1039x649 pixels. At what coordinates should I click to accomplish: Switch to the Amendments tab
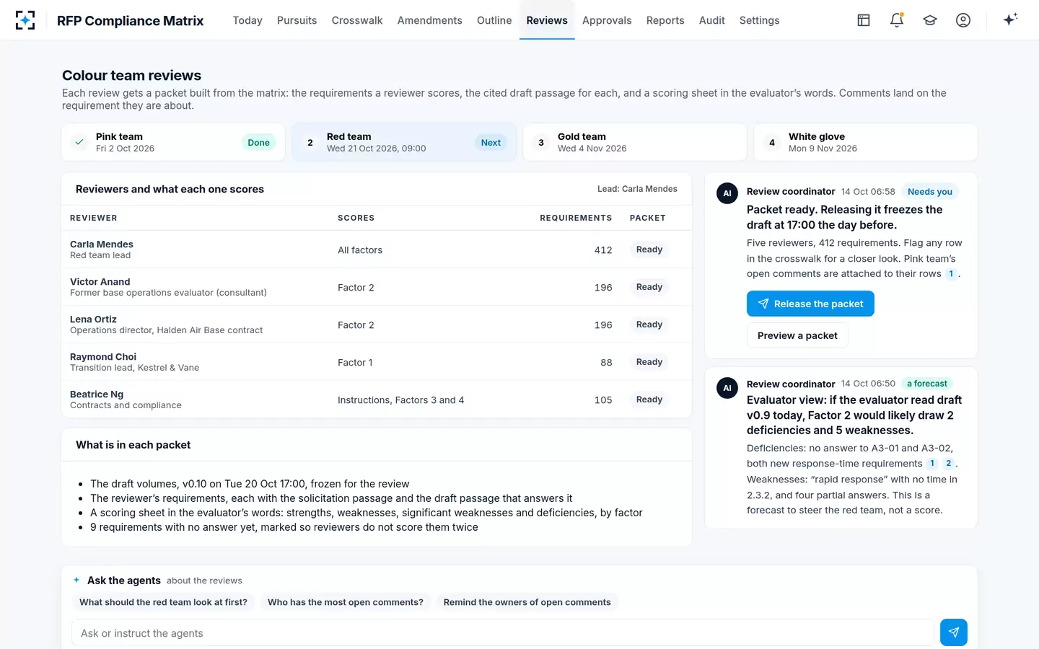pos(430,20)
